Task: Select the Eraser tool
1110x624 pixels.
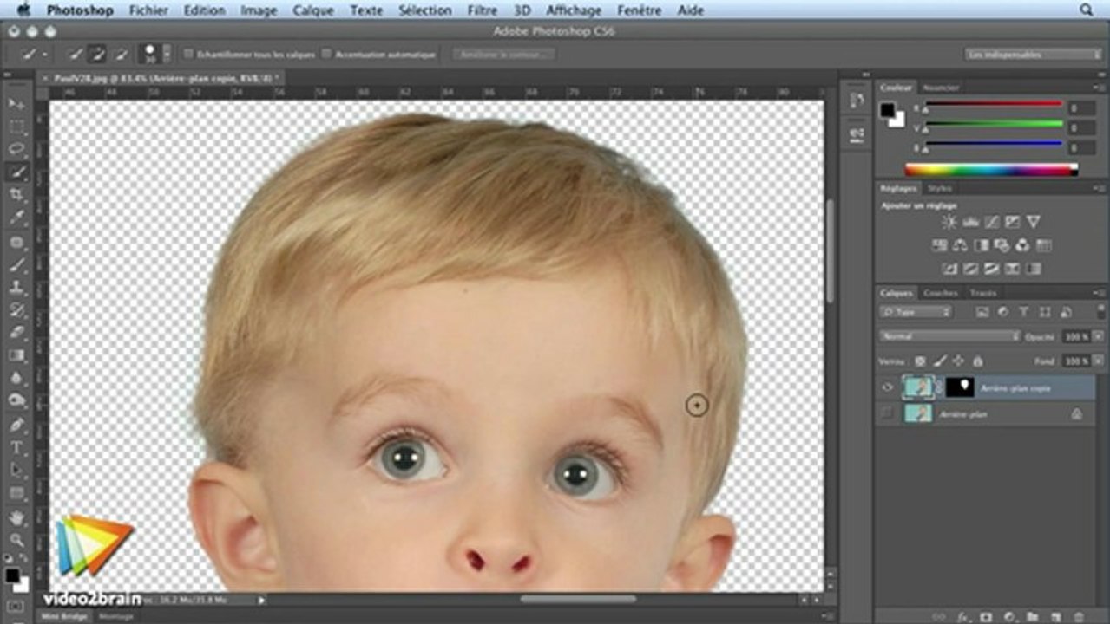Action: pos(16,333)
